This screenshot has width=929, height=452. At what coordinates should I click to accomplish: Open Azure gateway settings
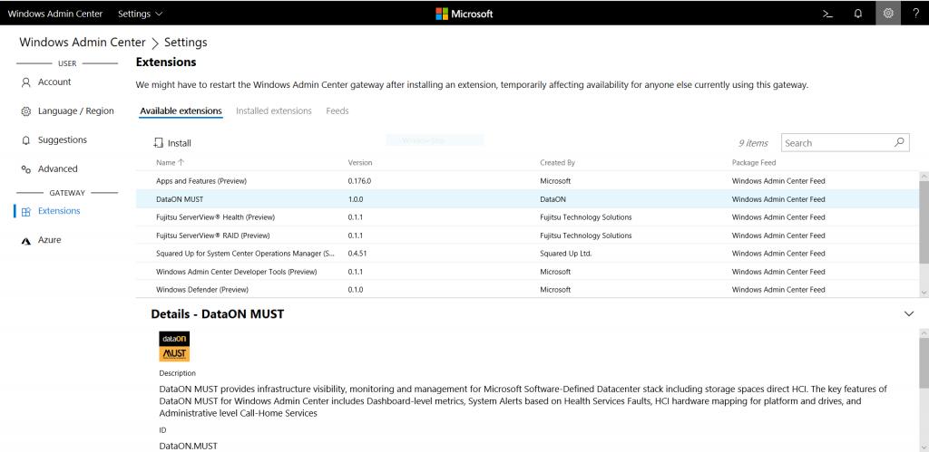(49, 240)
